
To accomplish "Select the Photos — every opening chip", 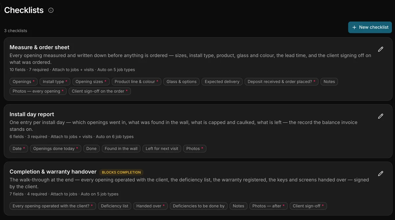I will point(38,91).
